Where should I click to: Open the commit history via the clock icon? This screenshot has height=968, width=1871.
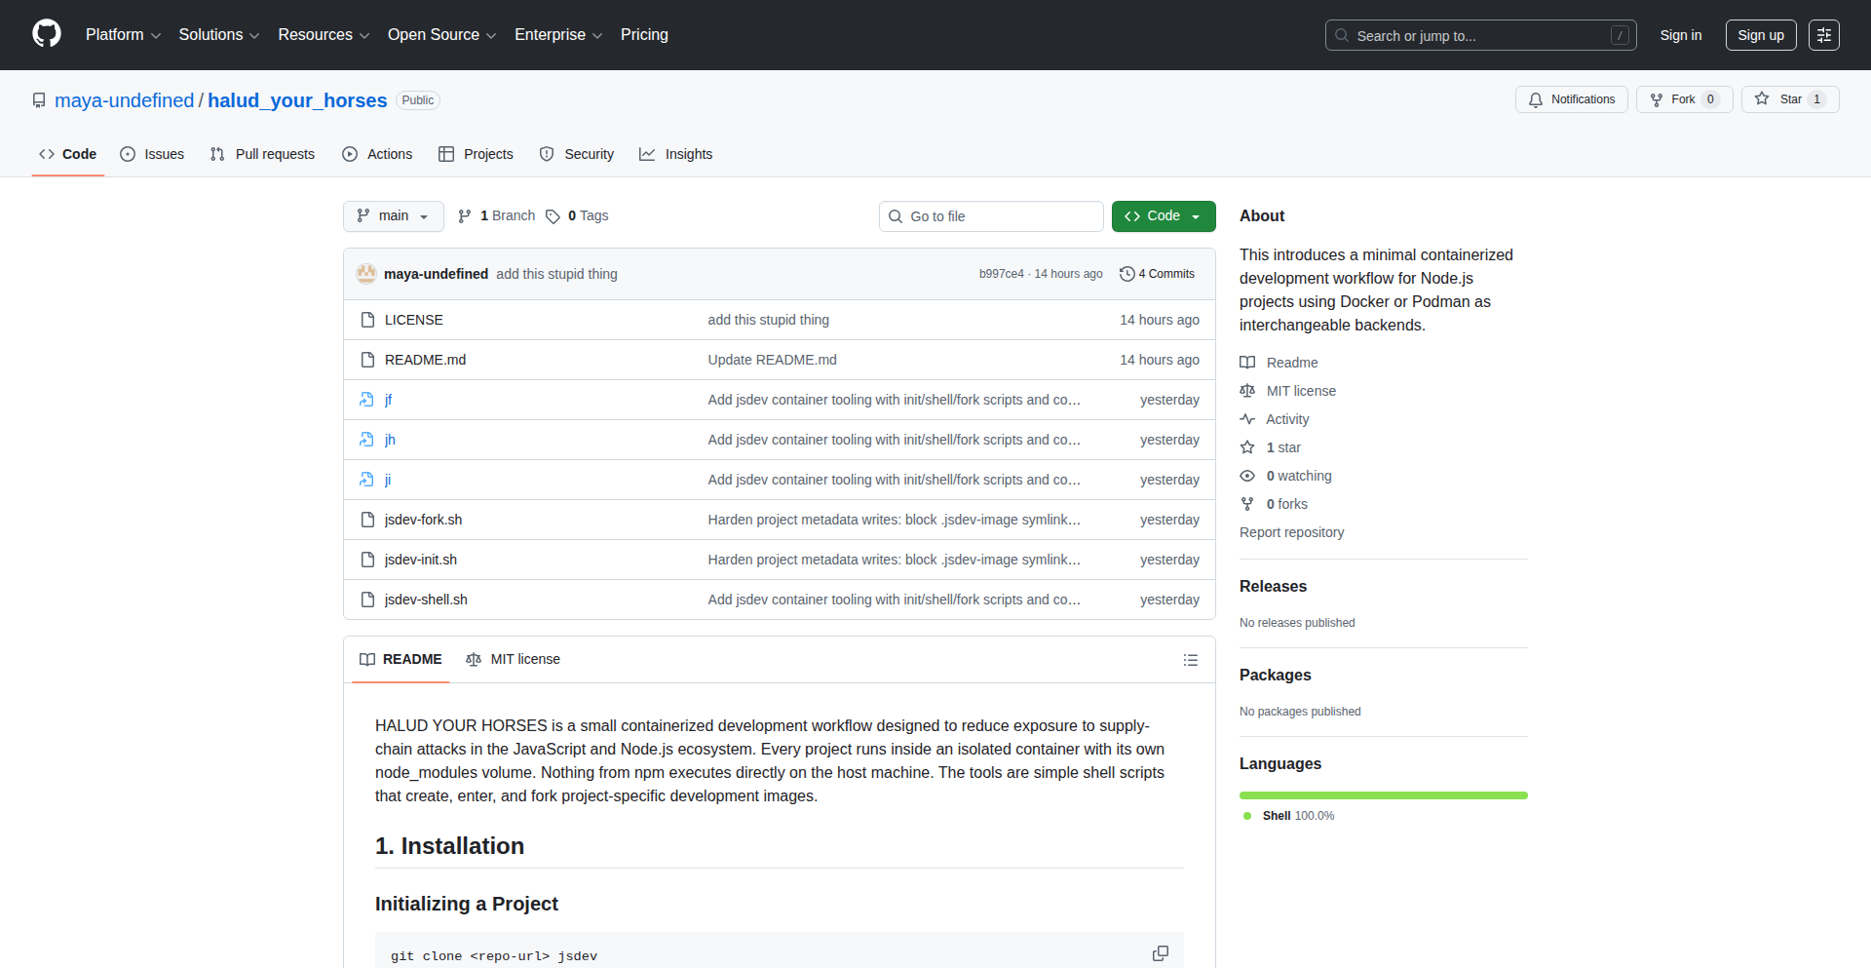click(x=1127, y=274)
